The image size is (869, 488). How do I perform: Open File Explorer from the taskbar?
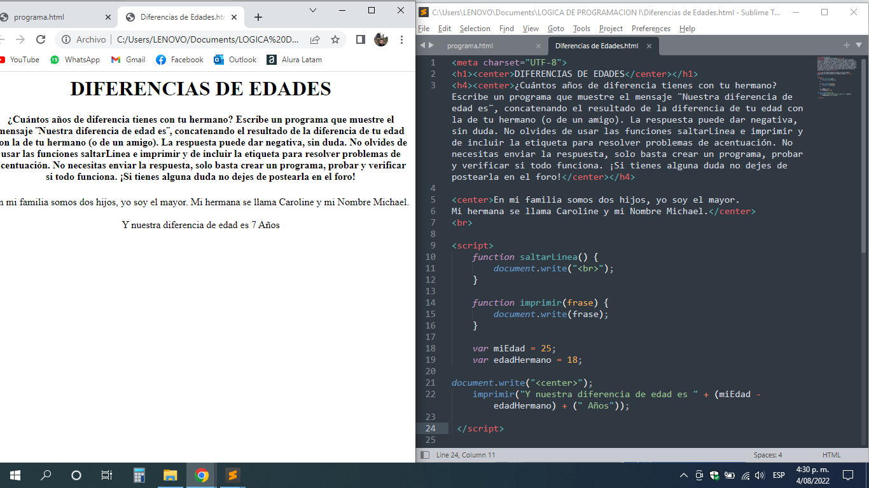(x=170, y=475)
